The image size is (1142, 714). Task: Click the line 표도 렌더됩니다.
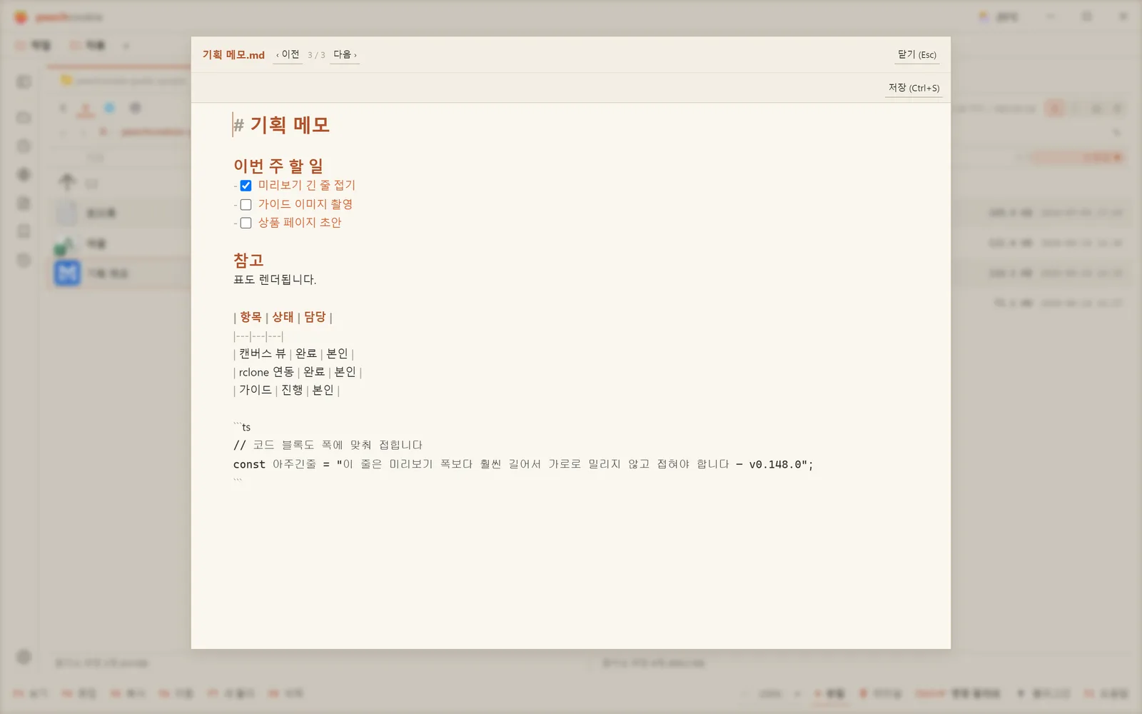275,280
